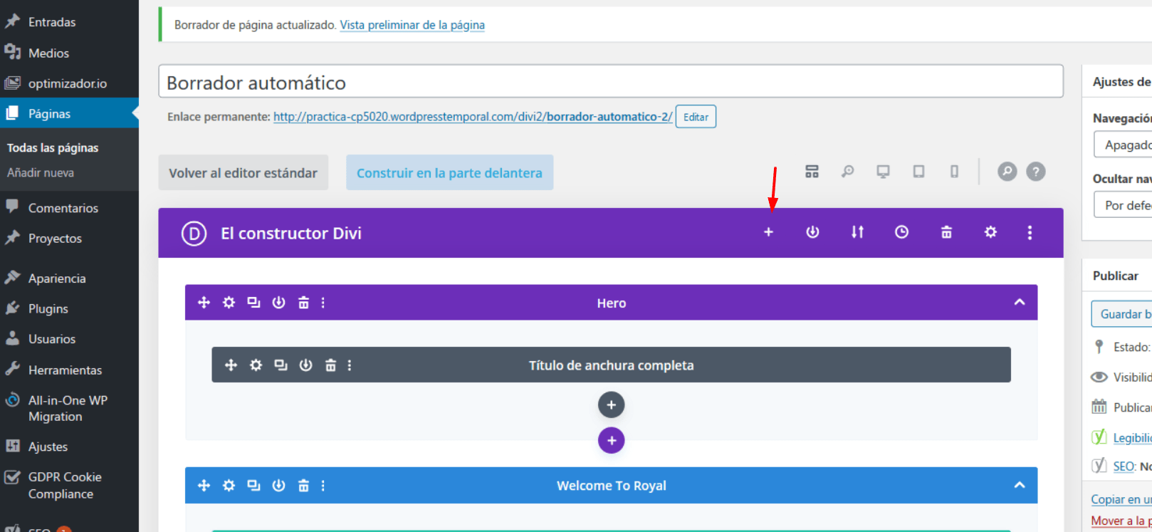Click power icon on Título de anchura completa
The height and width of the screenshot is (532, 1152).
(x=305, y=365)
